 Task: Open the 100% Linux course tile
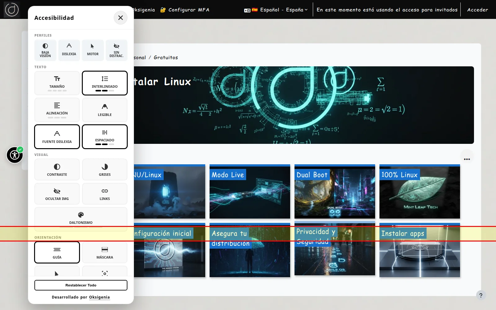pyautogui.click(x=420, y=192)
